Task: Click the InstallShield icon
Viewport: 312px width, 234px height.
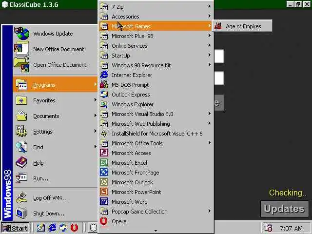Action: [104, 134]
